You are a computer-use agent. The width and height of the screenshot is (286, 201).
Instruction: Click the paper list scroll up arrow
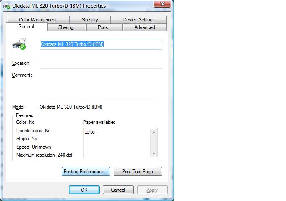point(154,132)
